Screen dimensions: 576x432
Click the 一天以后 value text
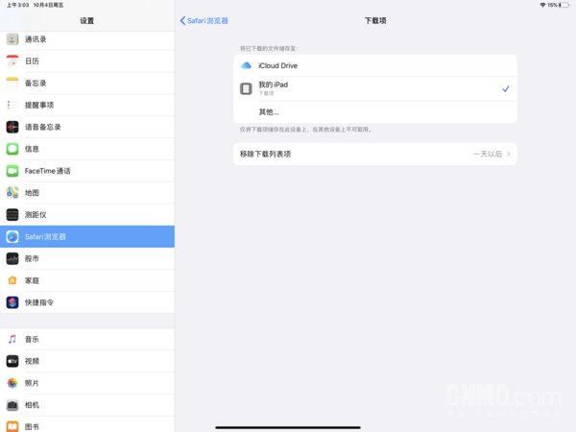click(488, 154)
